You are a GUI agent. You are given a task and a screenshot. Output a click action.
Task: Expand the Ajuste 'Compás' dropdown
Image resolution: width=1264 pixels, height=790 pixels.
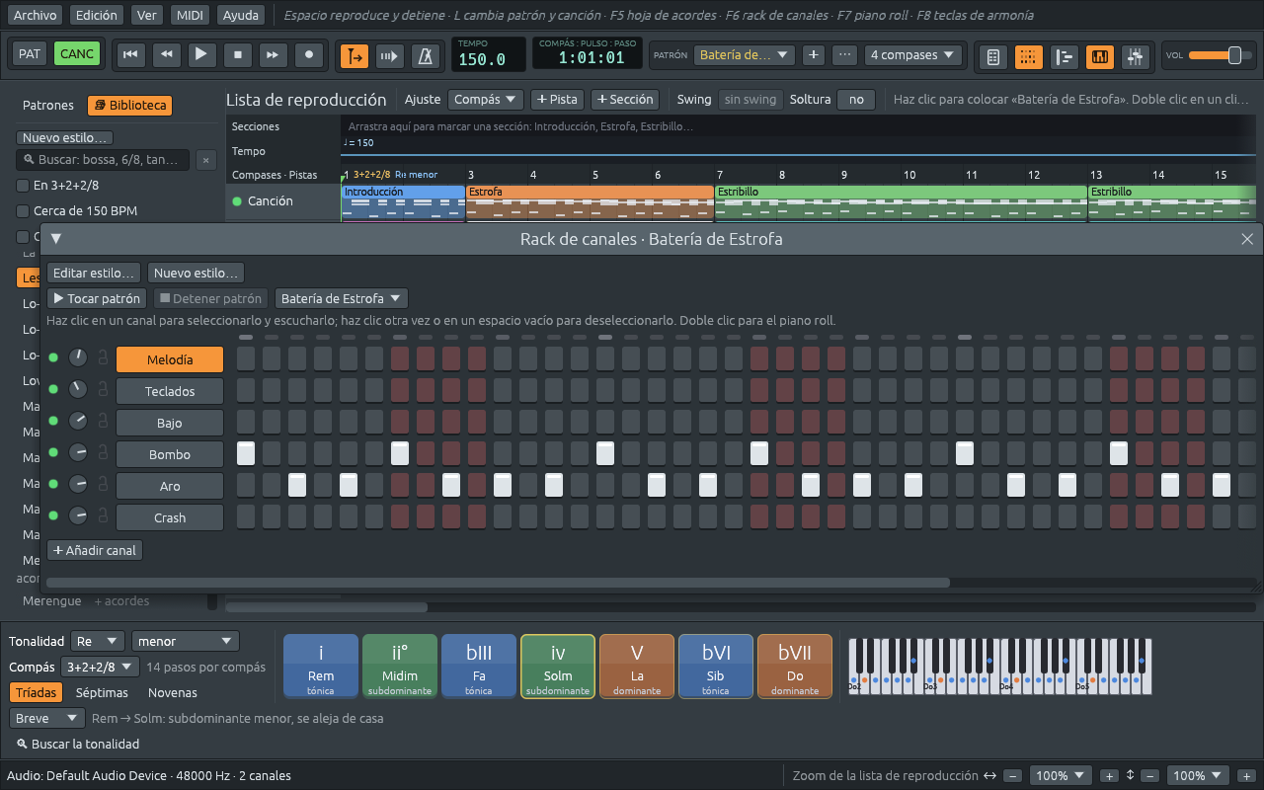pyautogui.click(x=486, y=100)
